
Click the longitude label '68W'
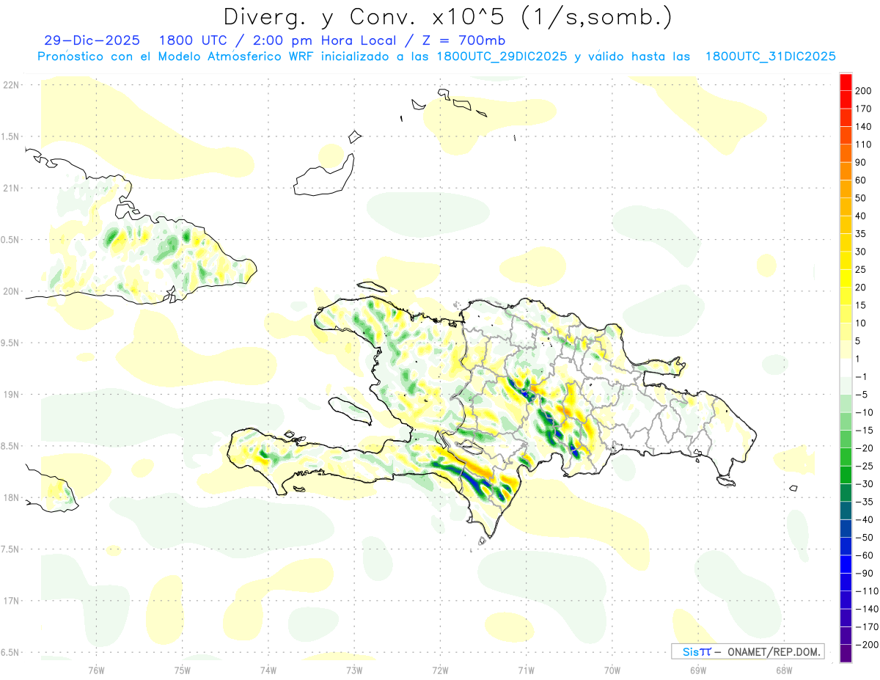(784, 670)
